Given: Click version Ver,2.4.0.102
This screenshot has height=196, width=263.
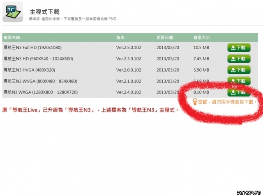Looking at the screenshot, I should (x=129, y=92).
